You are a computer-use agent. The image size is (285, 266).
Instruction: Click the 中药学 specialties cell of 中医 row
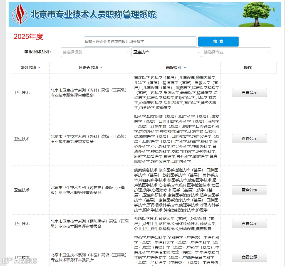[177, 250]
